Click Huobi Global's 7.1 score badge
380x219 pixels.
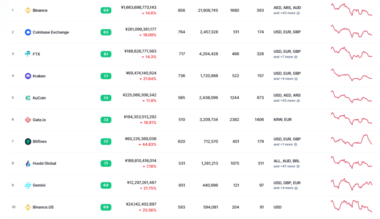pos(106,163)
